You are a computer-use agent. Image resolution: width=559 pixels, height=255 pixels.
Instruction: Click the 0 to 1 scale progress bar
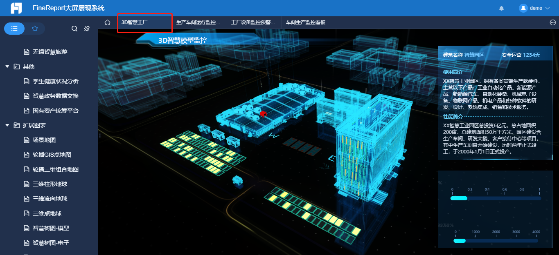point(496,198)
